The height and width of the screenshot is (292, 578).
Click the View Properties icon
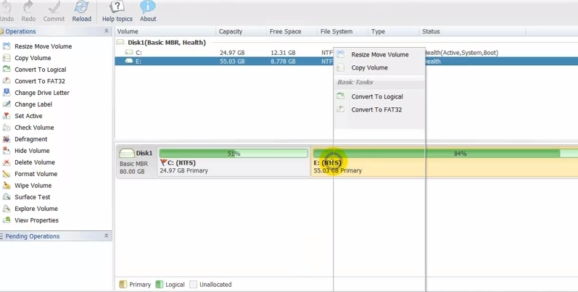[x=7, y=220]
